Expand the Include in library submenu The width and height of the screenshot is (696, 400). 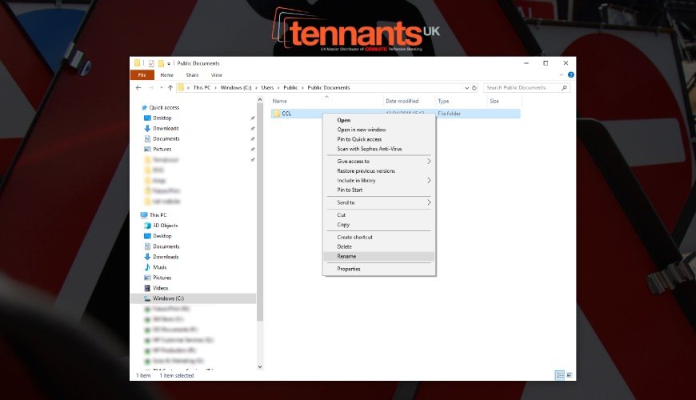tap(379, 181)
